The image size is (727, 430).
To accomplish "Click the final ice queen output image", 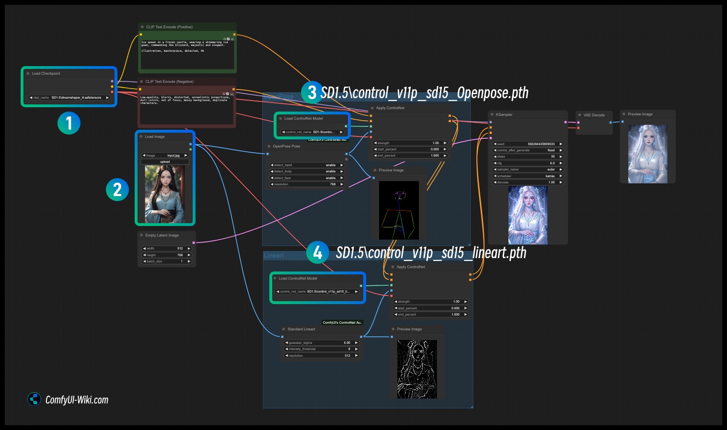I will [x=647, y=154].
